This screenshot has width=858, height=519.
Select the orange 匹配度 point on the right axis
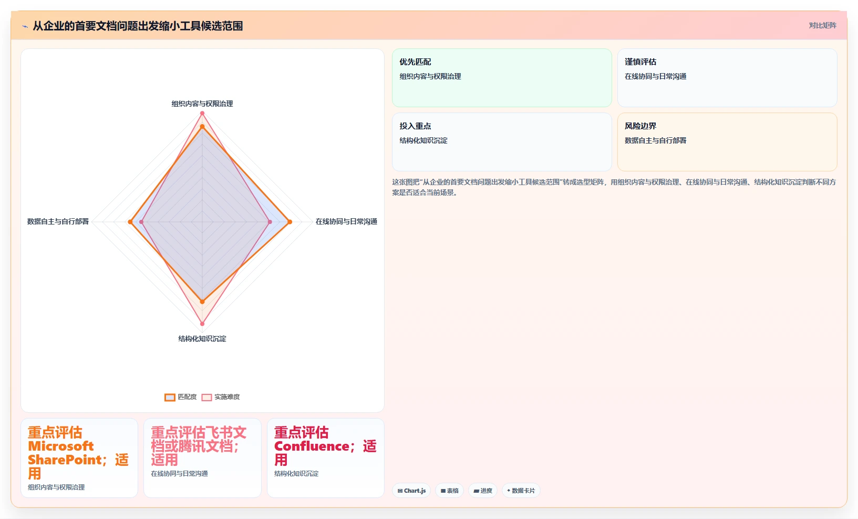coord(290,222)
